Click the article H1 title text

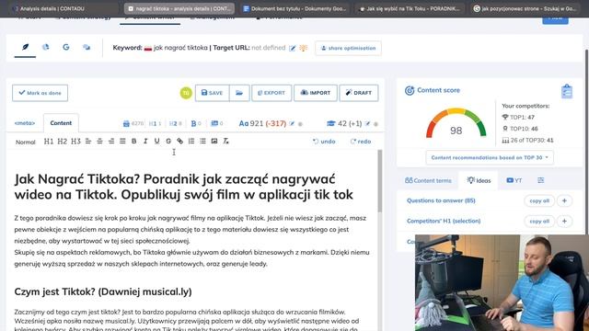(x=184, y=187)
